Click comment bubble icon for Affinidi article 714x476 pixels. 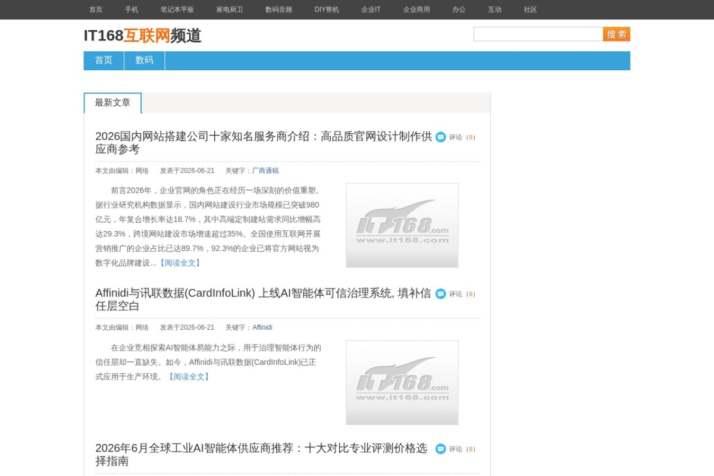pos(440,294)
